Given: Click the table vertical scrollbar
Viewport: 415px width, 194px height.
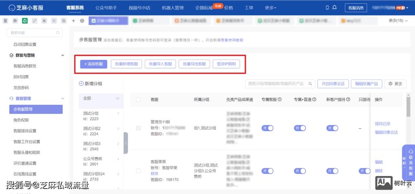Looking at the screenshot, I should pos(409,106).
